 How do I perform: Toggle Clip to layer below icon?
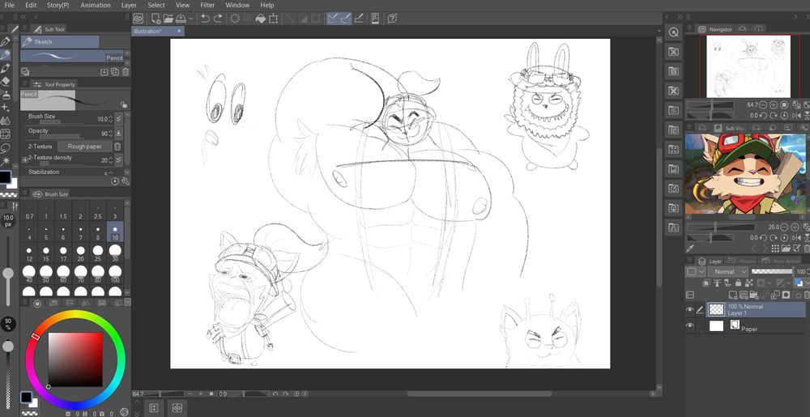(706, 283)
